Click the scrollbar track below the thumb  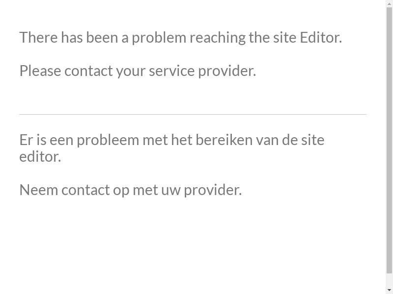coord(389,280)
